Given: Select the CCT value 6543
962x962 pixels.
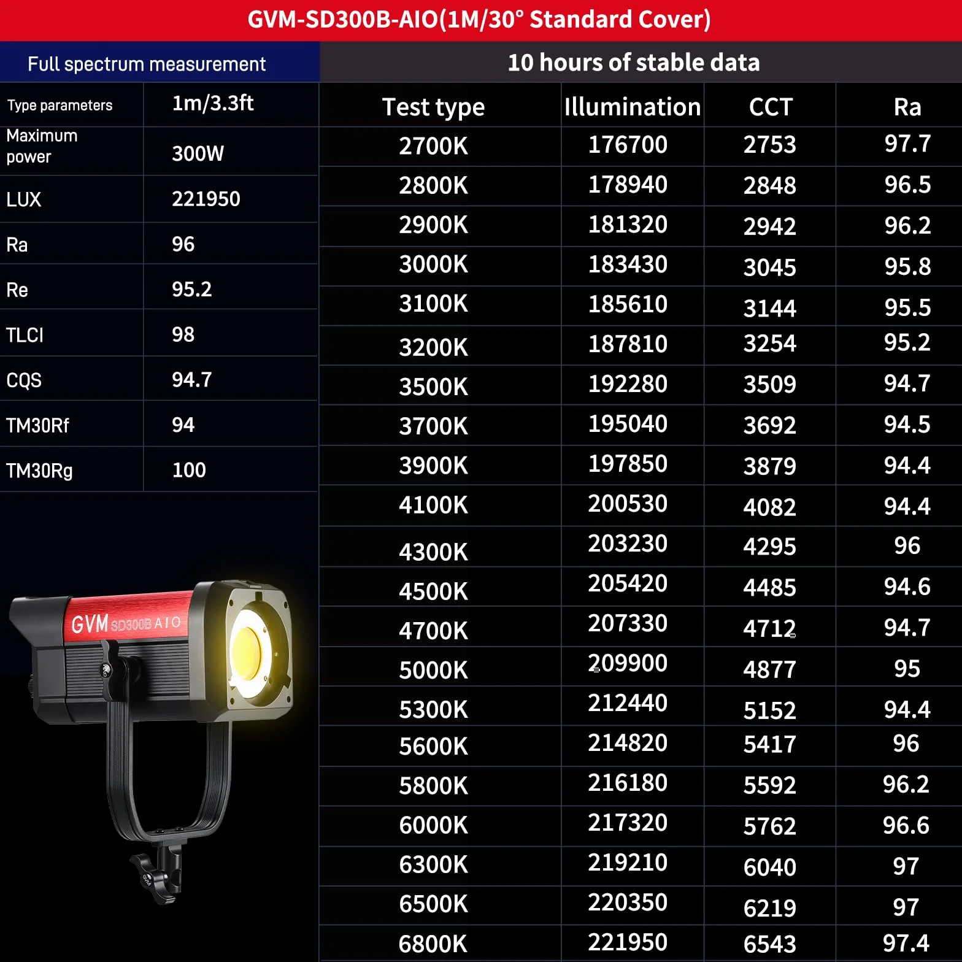Looking at the screenshot, I should (770, 944).
